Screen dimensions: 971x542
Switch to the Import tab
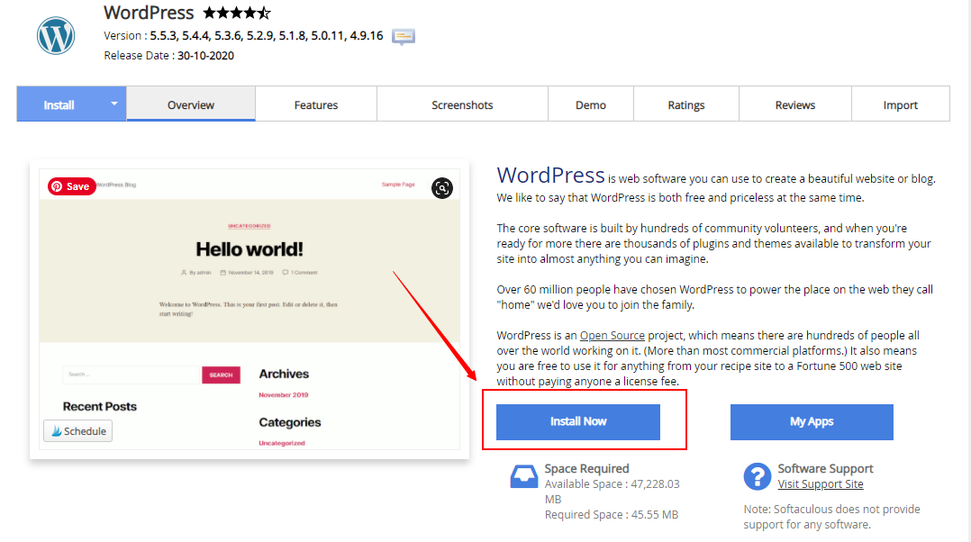coord(901,104)
